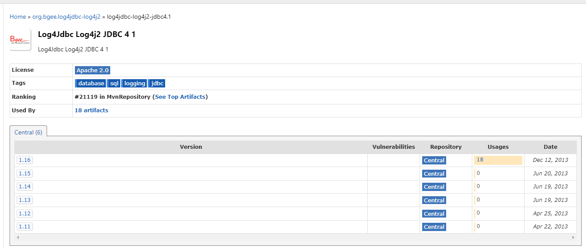This screenshot has height=248, width=586.
Task: Select the sql tag
Action: click(114, 84)
